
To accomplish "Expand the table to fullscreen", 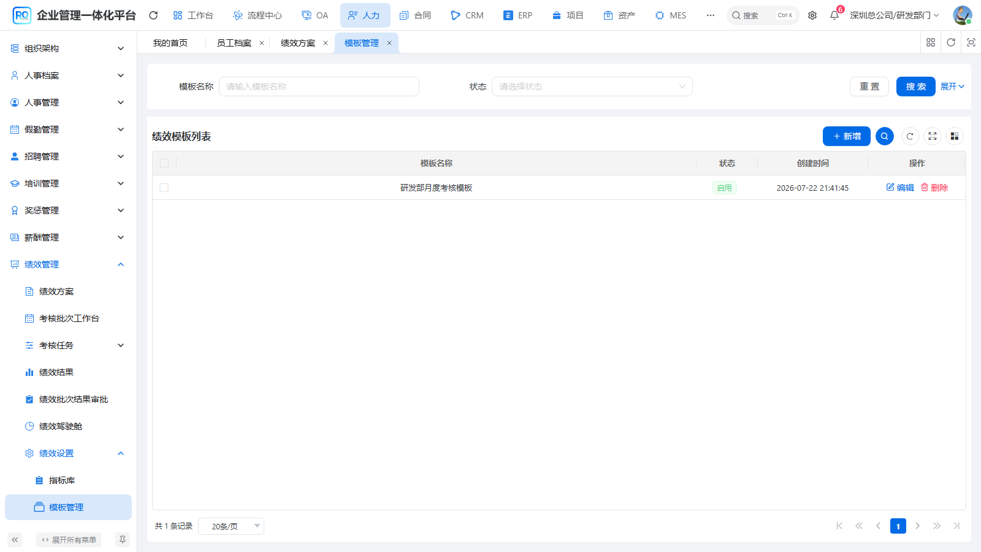I will [x=933, y=136].
